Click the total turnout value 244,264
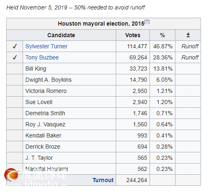 click(x=137, y=180)
